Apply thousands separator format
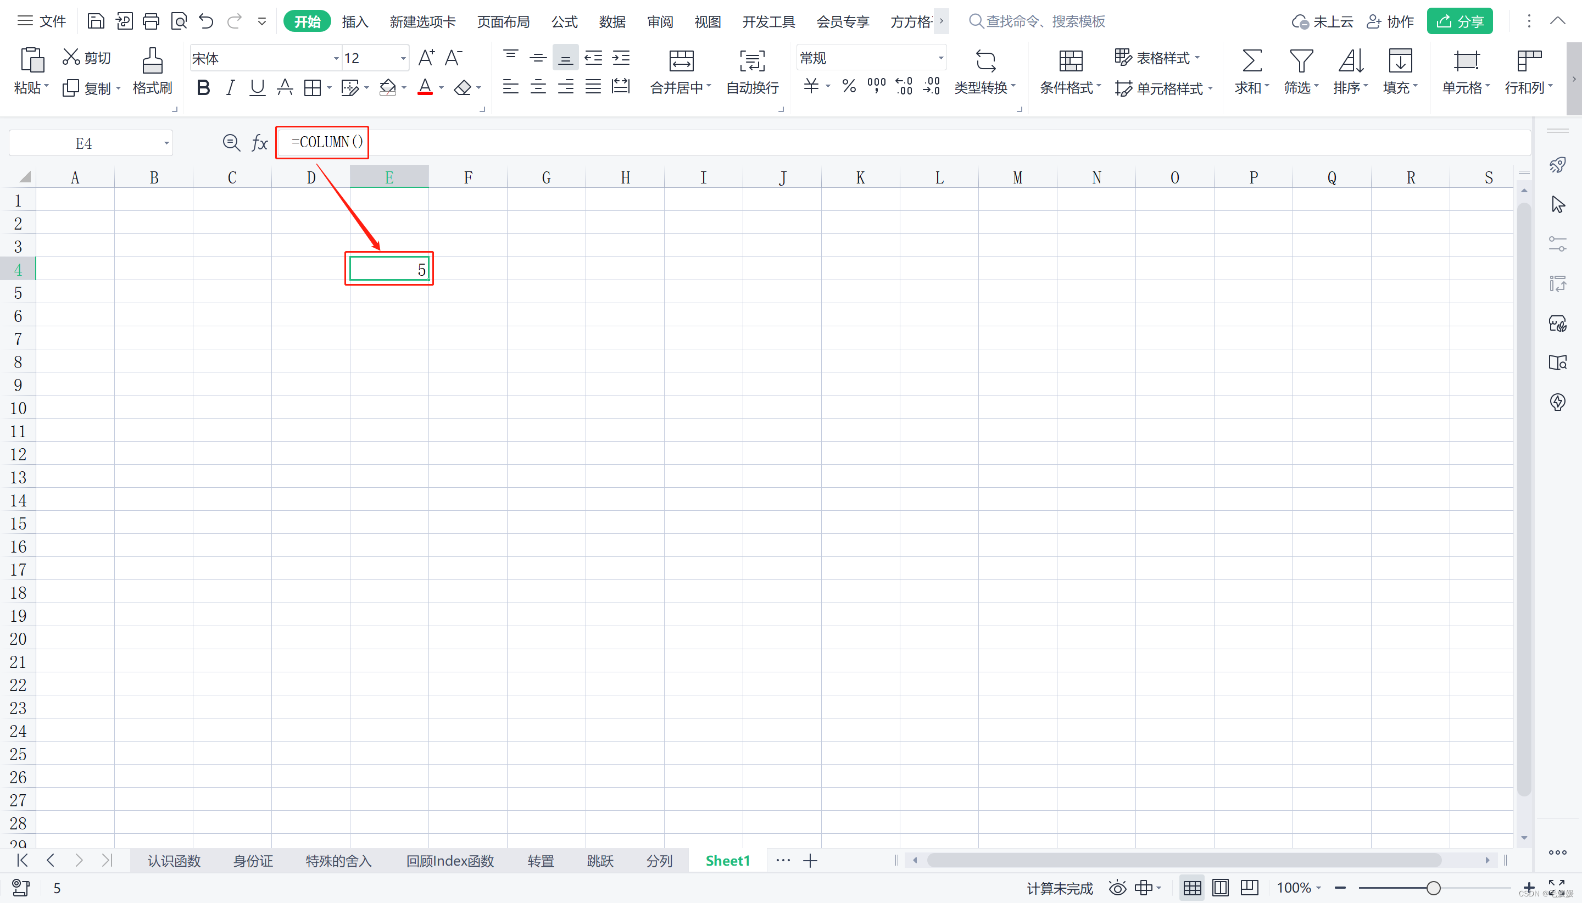This screenshot has height=903, width=1582. [876, 86]
